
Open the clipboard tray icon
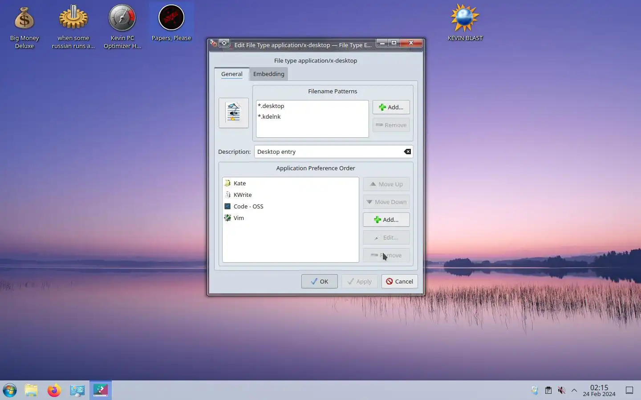coord(548,390)
